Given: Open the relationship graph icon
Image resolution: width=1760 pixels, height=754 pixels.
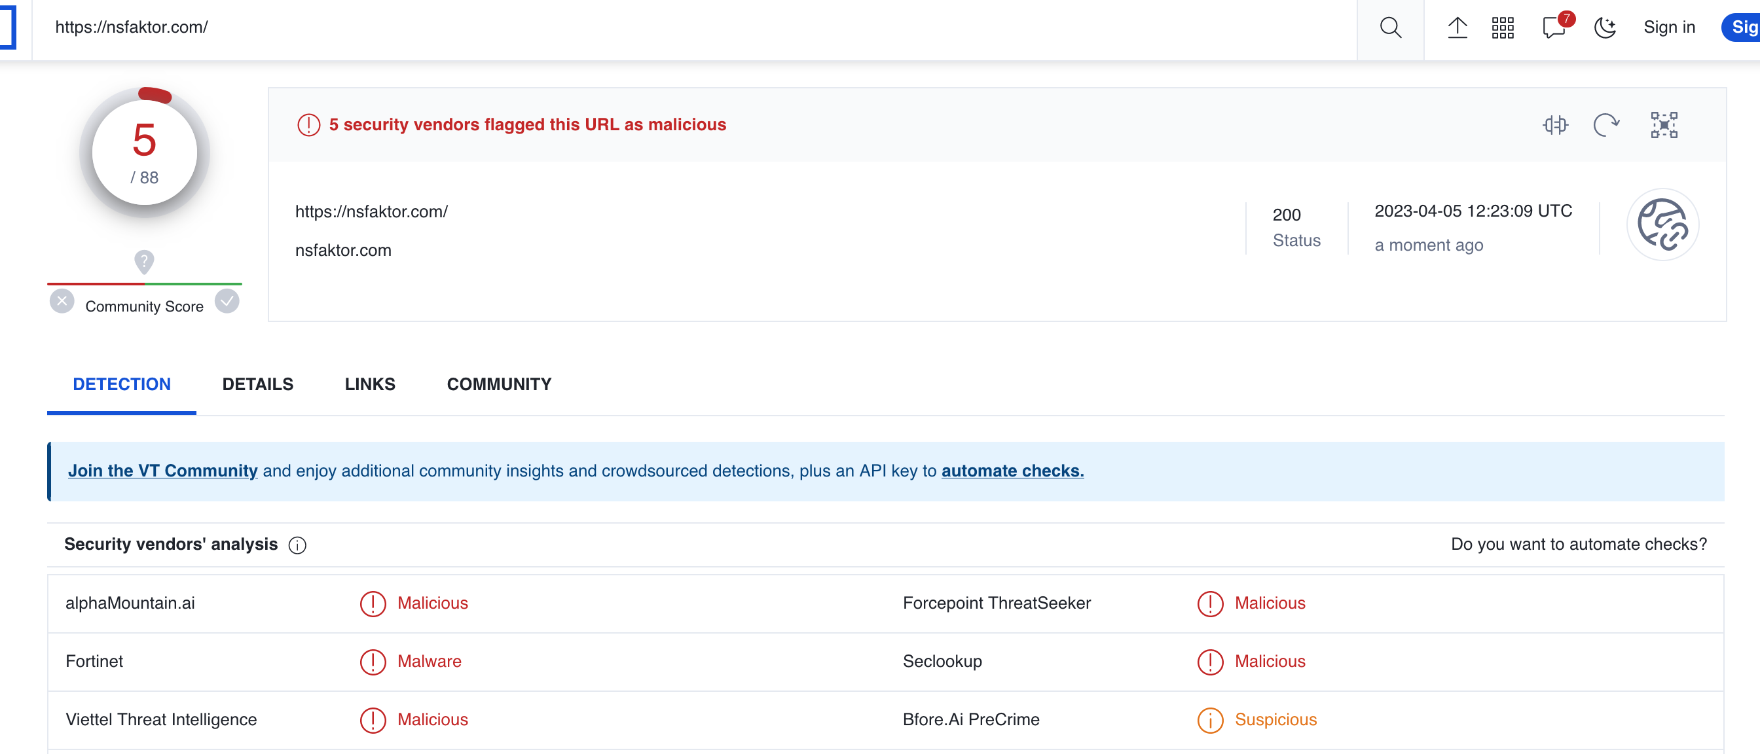Looking at the screenshot, I should pyautogui.click(x=1664, y=125).
